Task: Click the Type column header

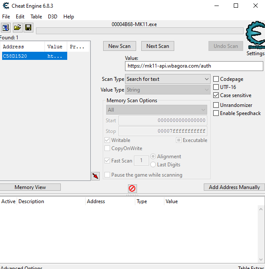Action: [149, 201]
